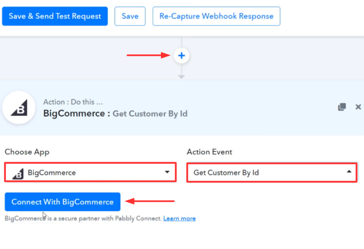Click the secure partner notice text

pyautogui.click(x=83, y=218)
